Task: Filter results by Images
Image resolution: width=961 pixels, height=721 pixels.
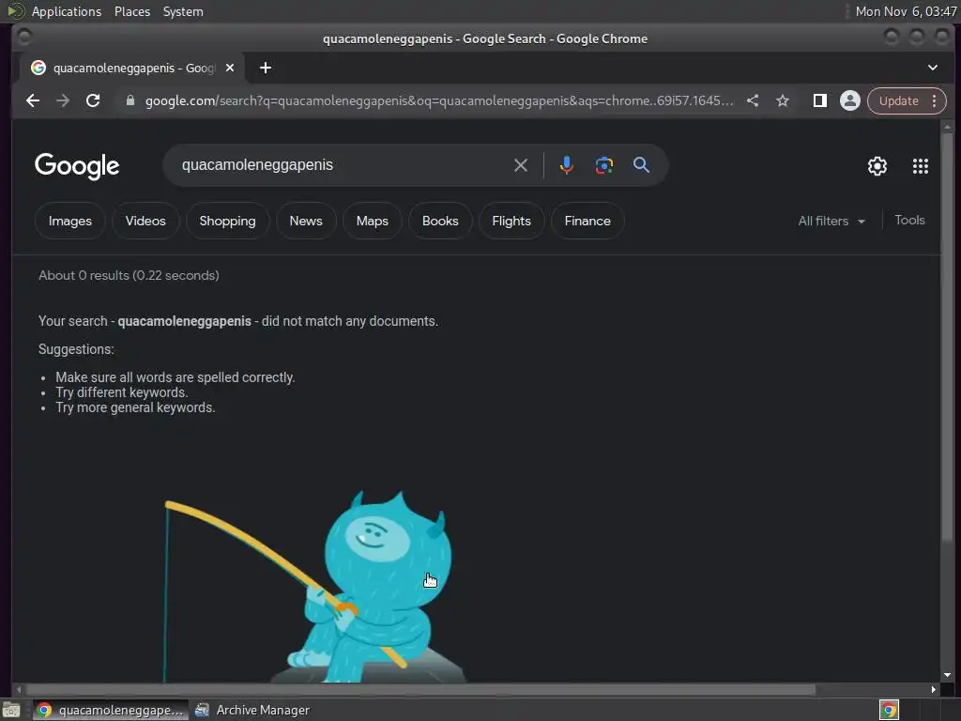Action: click(69, 221)
